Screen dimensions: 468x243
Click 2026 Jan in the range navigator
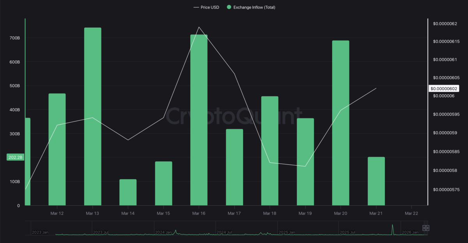coord(410,232)
